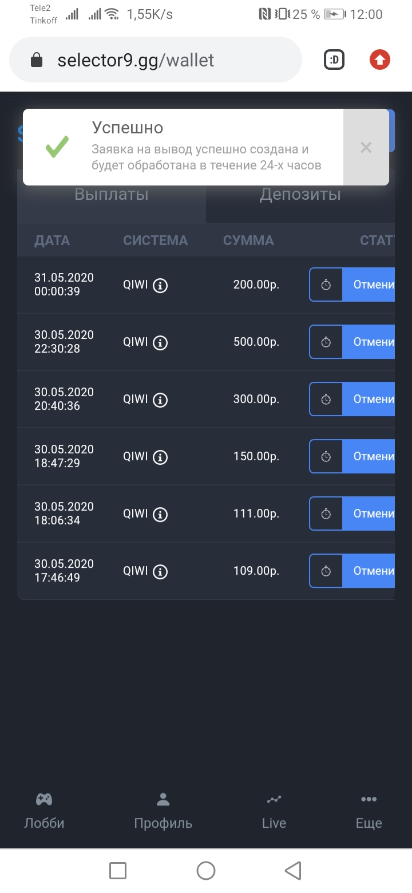412x893 pixels.
Task: Cancel the 31.05.2020 00:00:39 withdrawal
Action: tap(369, 285)
